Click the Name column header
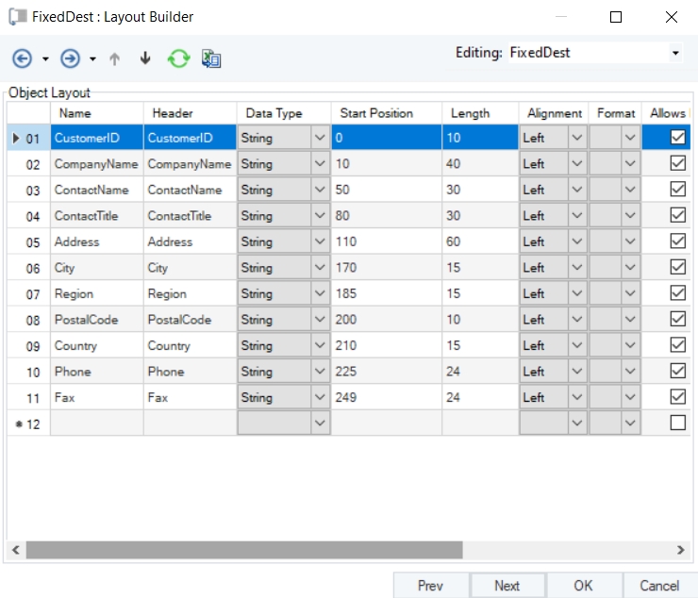 point(75,113)
